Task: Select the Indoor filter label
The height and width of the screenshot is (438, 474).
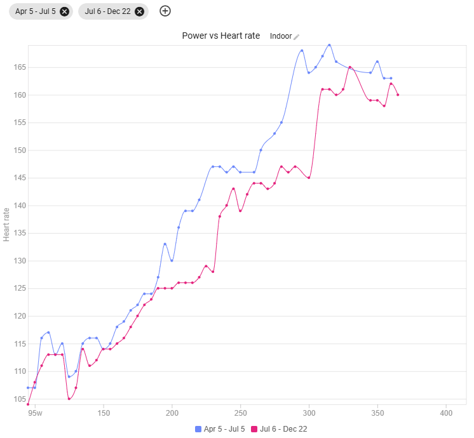Action: (280, 36)
